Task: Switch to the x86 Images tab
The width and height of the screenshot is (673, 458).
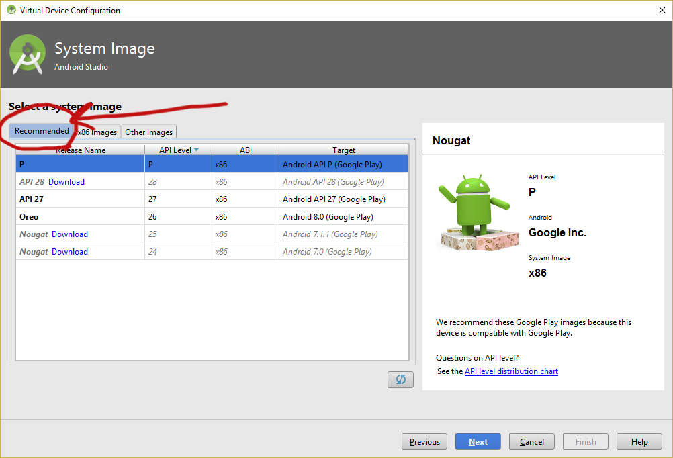Action: tap(97, 132)
